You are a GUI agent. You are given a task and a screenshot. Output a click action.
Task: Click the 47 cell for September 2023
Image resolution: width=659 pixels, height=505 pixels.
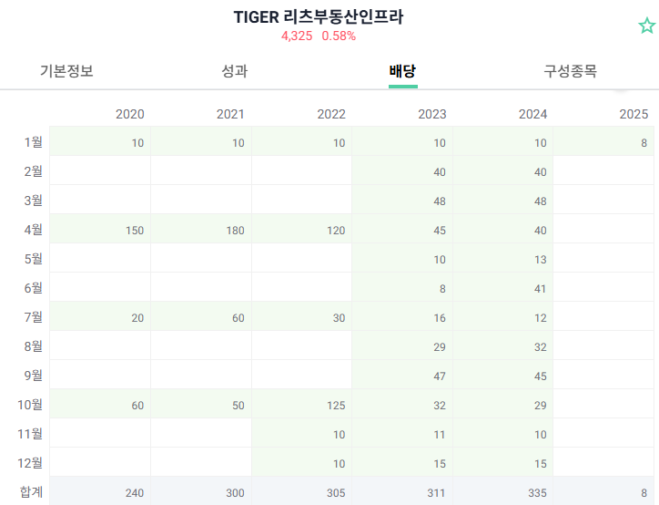(x=402, y=375)
